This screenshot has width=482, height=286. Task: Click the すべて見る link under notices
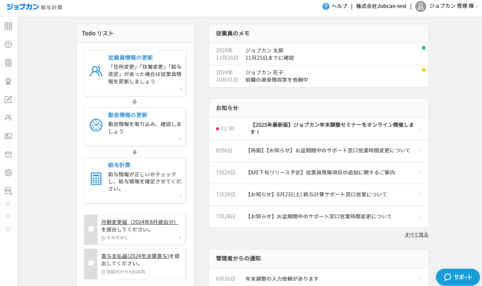417,235
